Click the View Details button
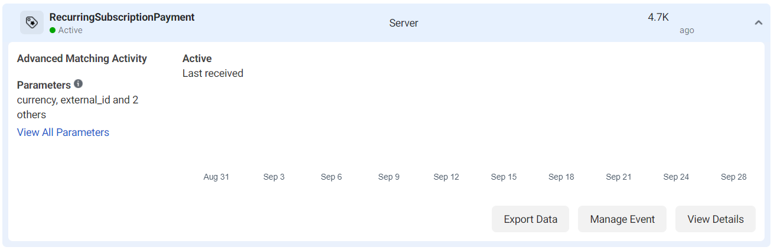The width and height of the screenshot is (774, 250). click(x=716, y=219)
